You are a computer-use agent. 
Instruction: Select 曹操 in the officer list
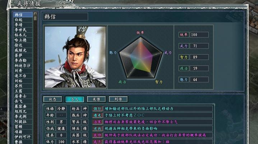click(23, 142)
